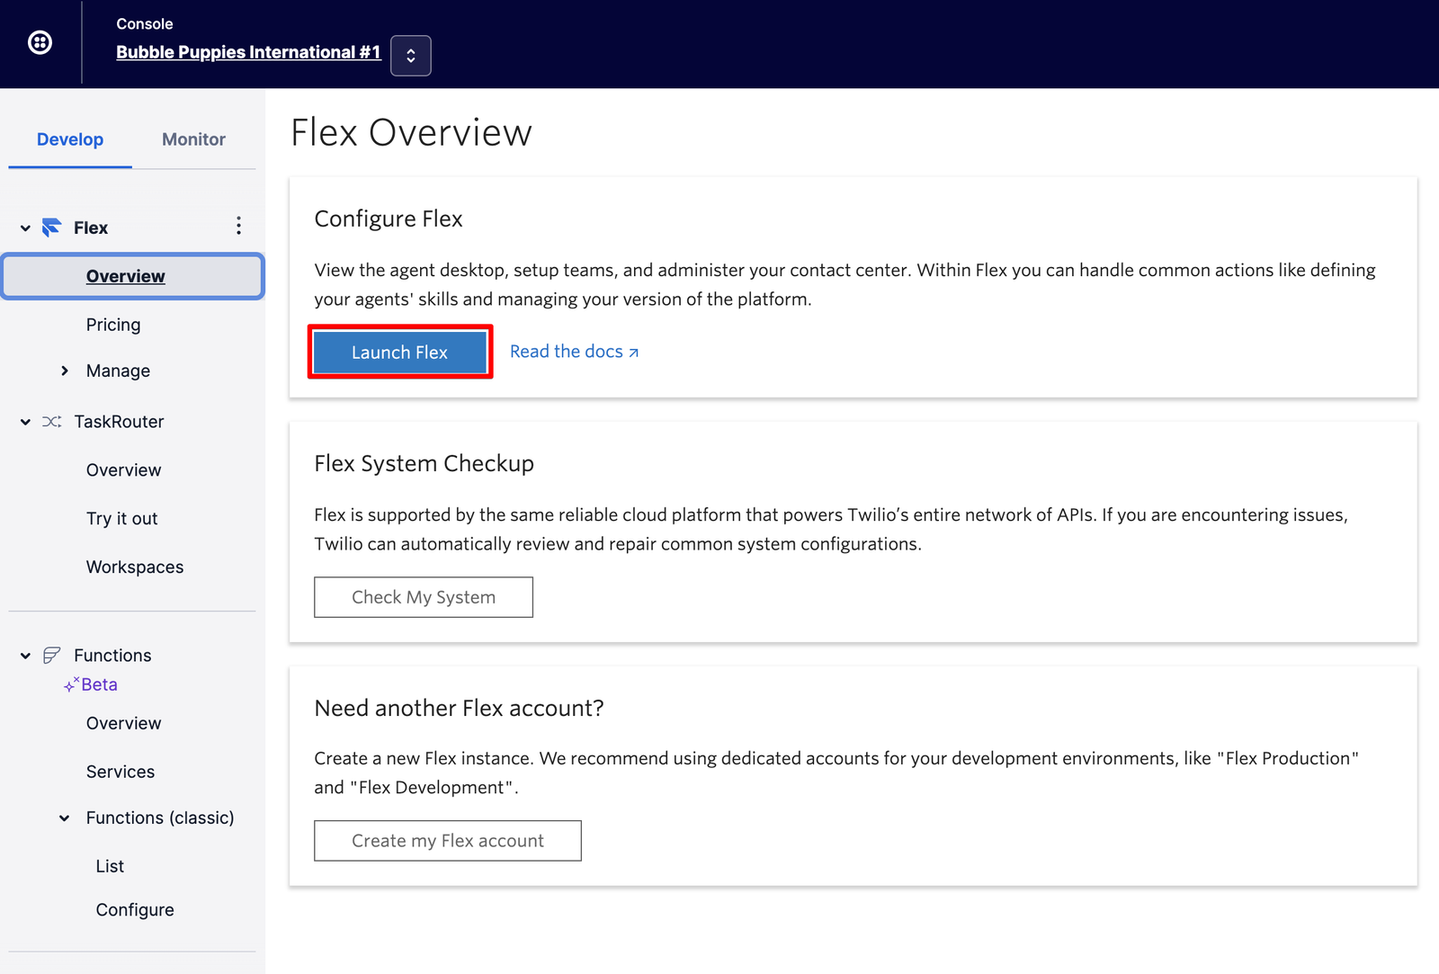
Task: Click the TaskRouter shuffle icon
Action: coord(50,421)
